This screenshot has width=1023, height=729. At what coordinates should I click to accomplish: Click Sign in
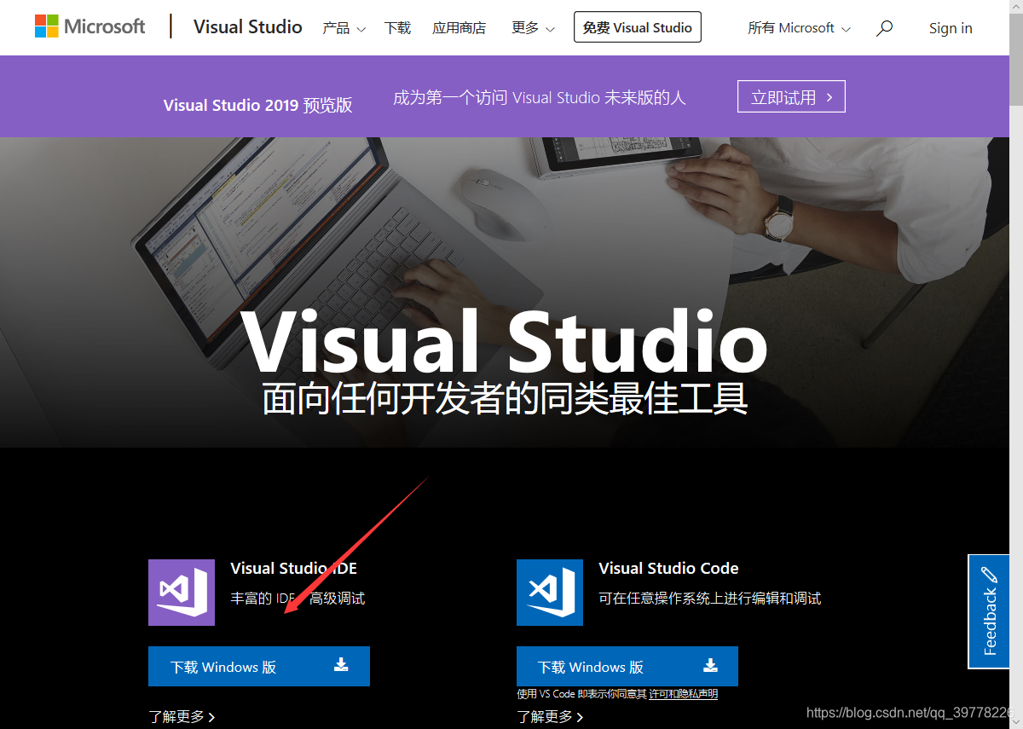[951, 28]
